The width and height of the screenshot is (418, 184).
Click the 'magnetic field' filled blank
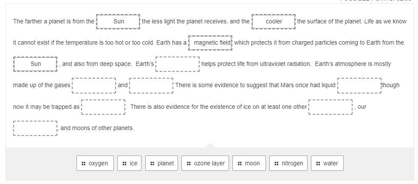[x=210, y=43]
